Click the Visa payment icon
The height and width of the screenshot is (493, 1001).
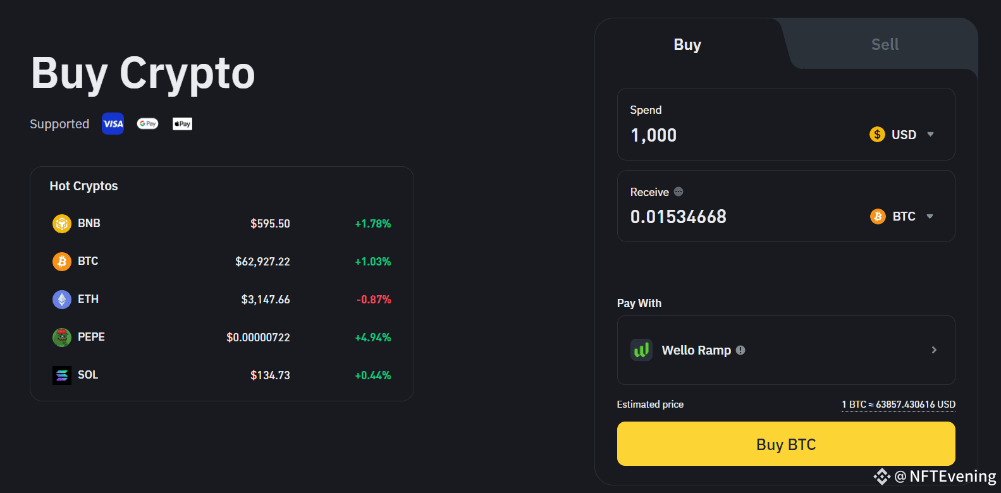click(x=113, y=124)
